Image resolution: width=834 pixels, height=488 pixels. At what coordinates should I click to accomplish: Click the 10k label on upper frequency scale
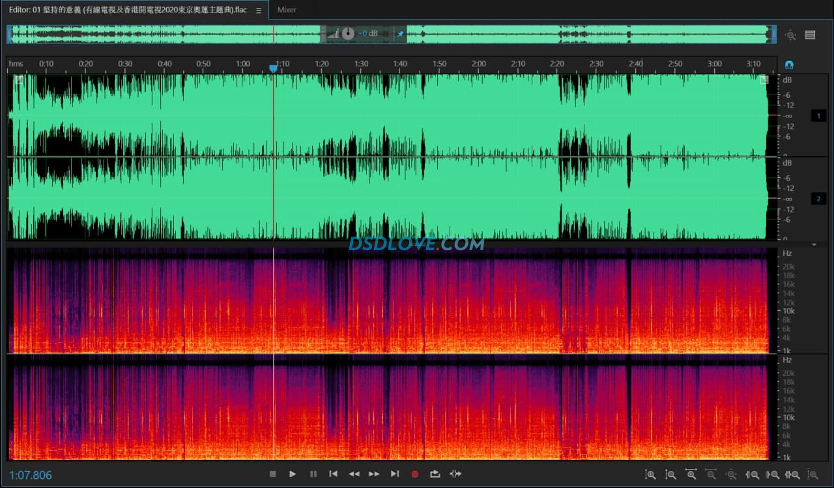click(788, 311)
